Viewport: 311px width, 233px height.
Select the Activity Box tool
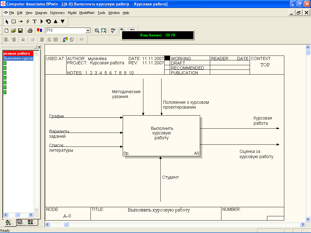coord(13,22)
